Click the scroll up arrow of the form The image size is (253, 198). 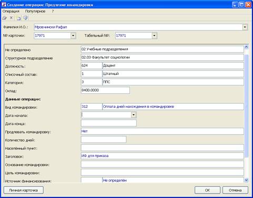point(246,47)
